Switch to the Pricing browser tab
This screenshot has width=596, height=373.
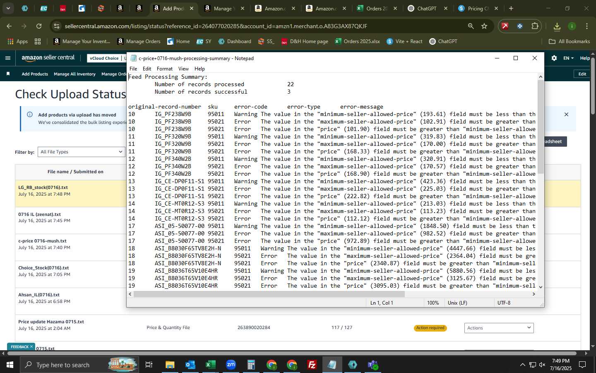(478, 8)
